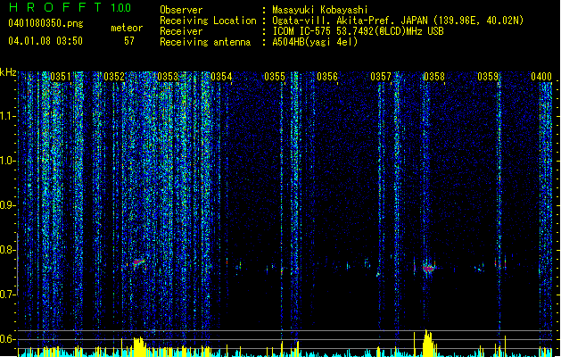This screenshot has height=357, width=561.
Task: Click the "Observer" field label
Action: (x=181, y=10)
